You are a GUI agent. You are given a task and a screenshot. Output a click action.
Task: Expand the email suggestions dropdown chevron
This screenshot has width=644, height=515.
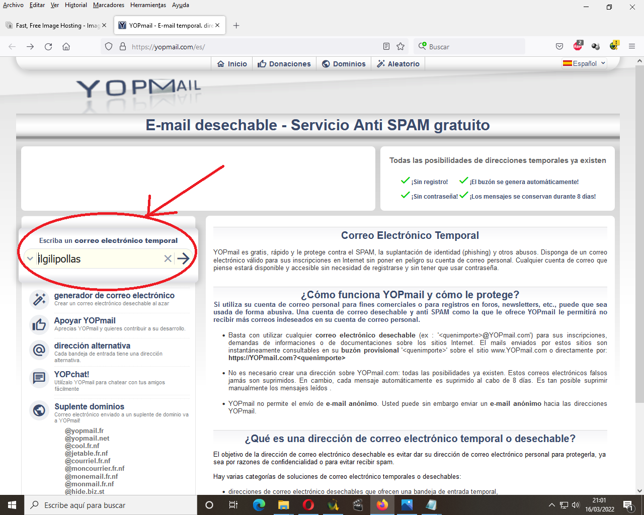[30, 259]
